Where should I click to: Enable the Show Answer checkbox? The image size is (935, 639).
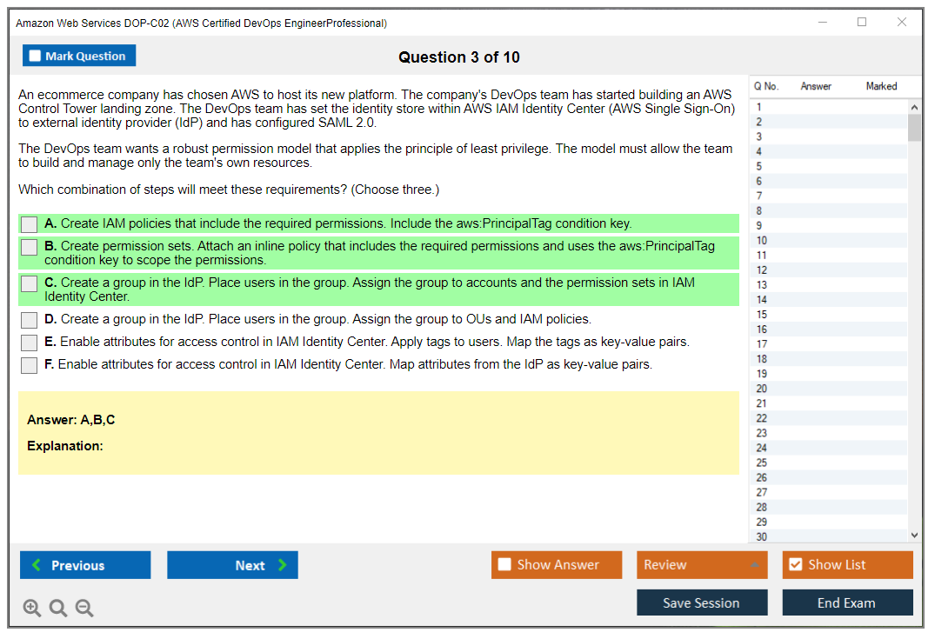pos(504,565)
